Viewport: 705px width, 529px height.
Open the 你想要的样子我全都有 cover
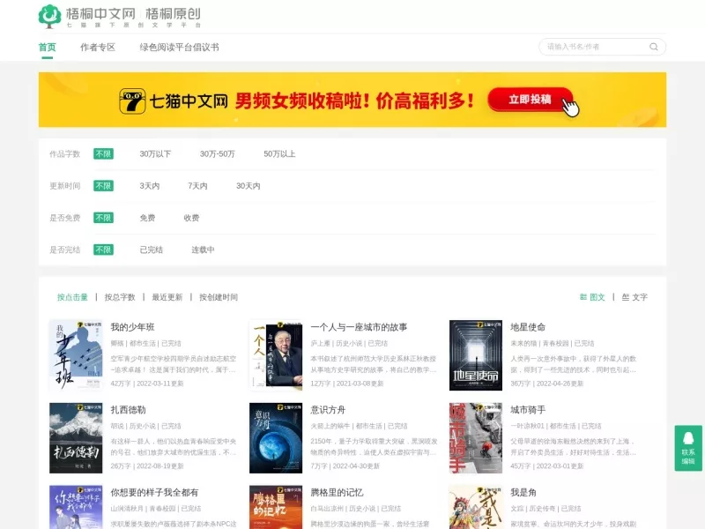[76, 508]
